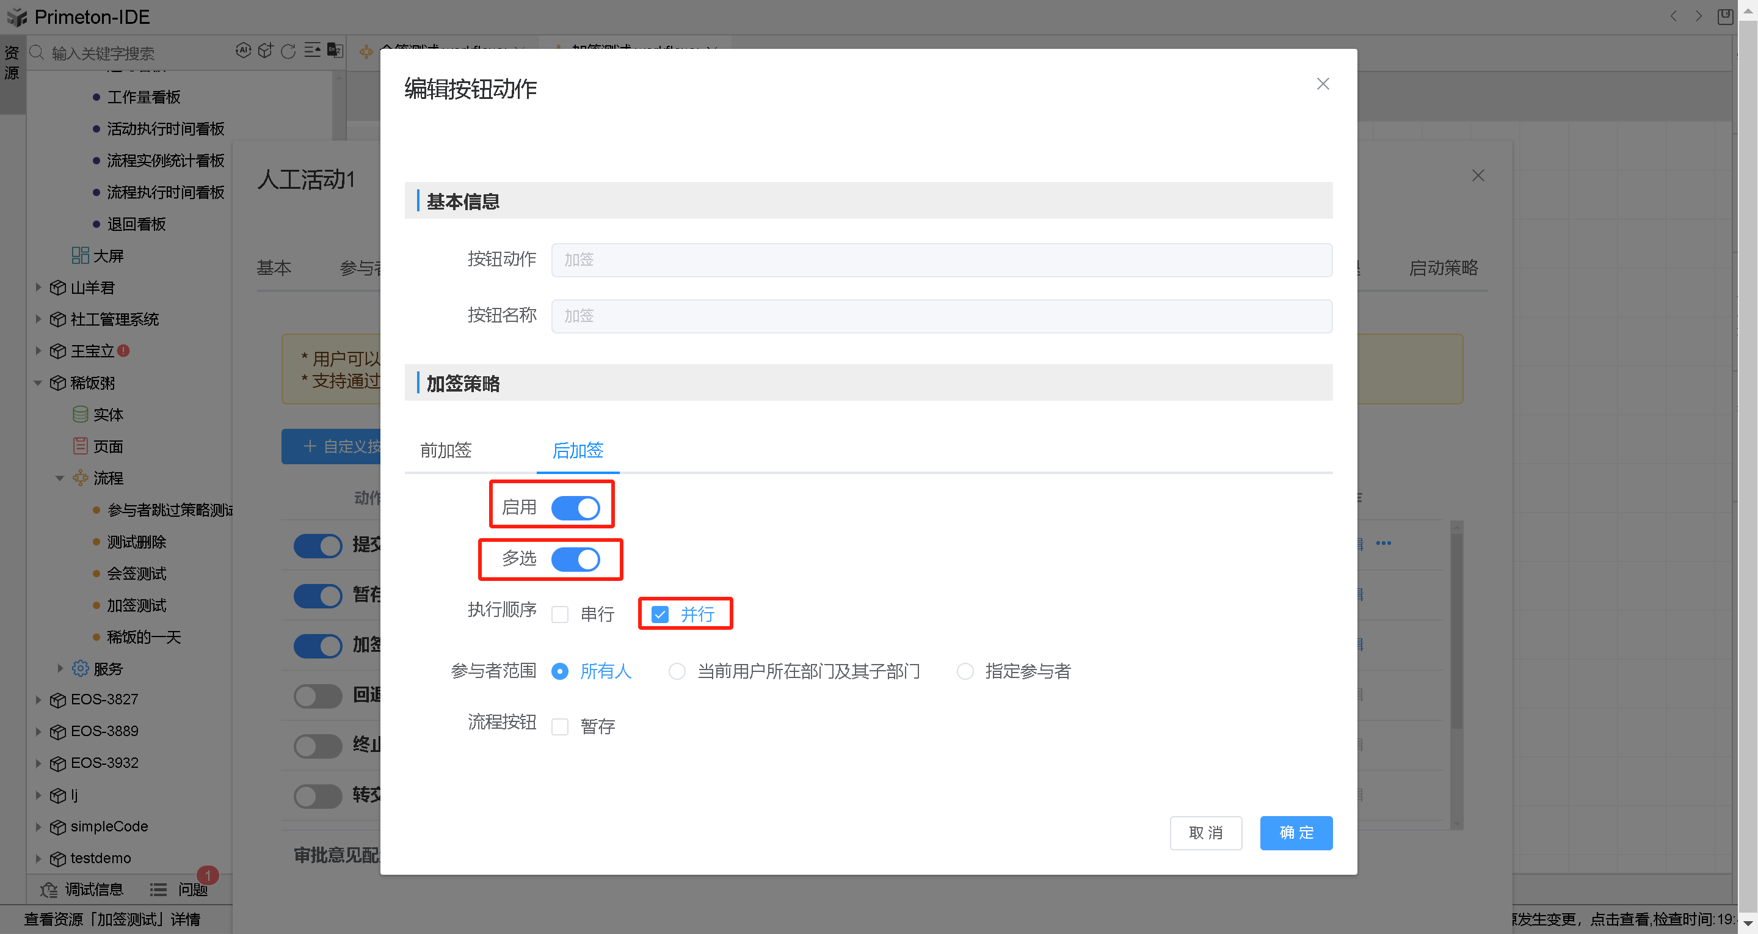Switch to the 前加签 tab
The width and height of the screenshot is (1758, 934).
click(446, 451)
